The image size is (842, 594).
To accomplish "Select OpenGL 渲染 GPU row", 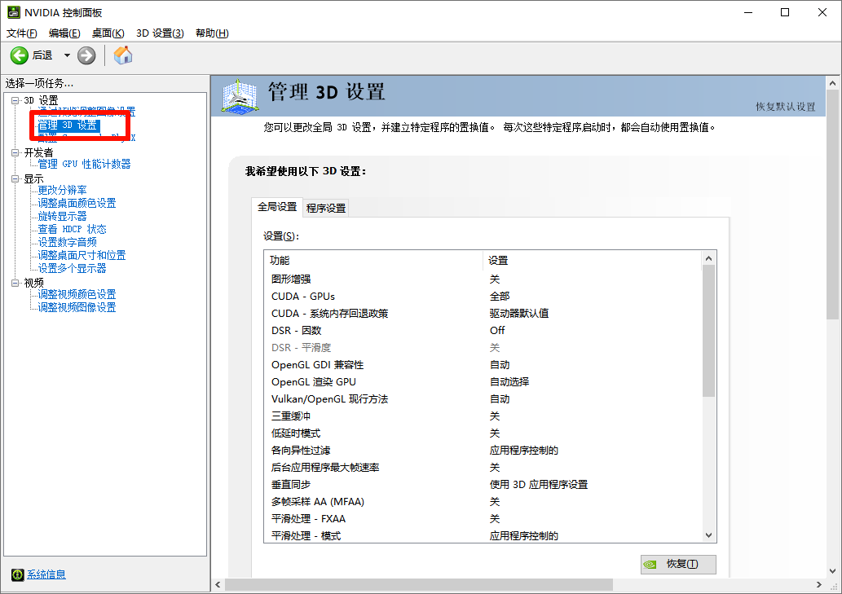I will point(483,382).
